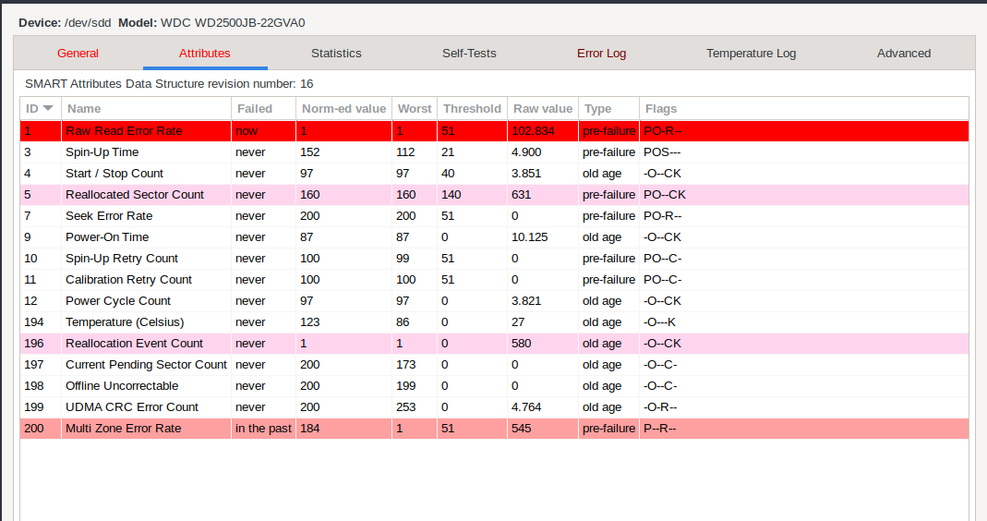Select the Start / Stop Count row
Viewport: 987px width, 521px height.
click(x=494, y=174)
